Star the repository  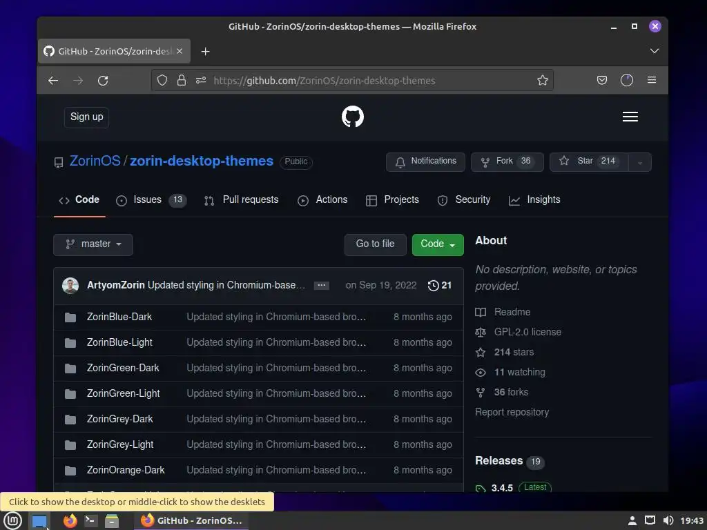[x=589, y=161]
